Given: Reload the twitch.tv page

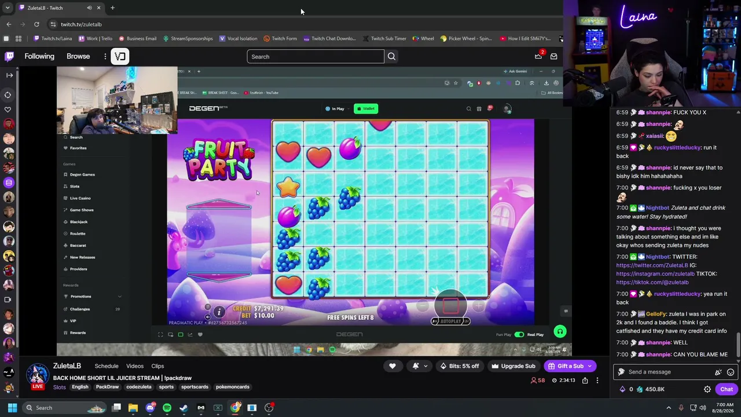Looking at the screenshot, I should 36,24.
